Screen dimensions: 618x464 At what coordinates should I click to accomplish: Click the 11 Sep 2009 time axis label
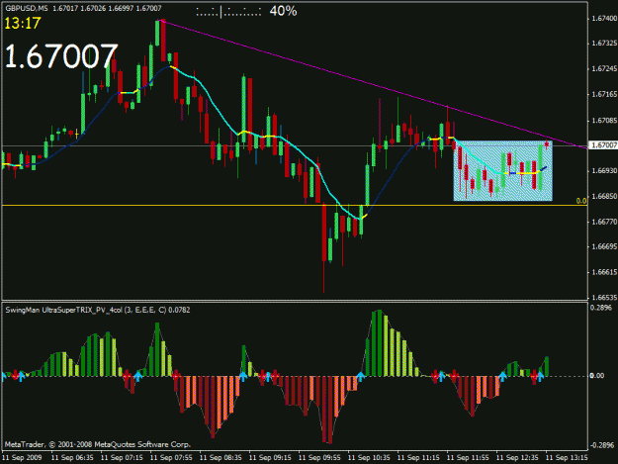(22, 457)
